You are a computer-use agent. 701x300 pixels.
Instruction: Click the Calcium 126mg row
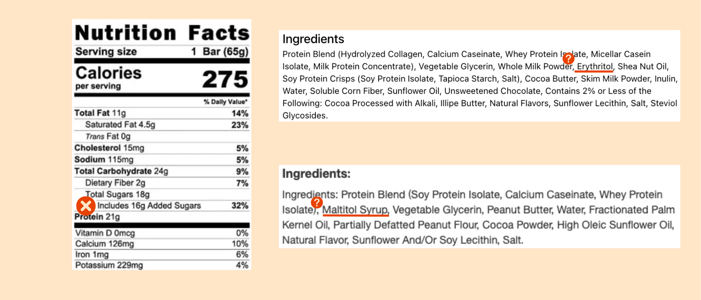click(x=162, y=244)
